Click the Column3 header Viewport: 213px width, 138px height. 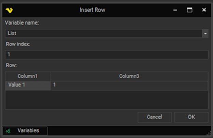click(x=129, y=76)
